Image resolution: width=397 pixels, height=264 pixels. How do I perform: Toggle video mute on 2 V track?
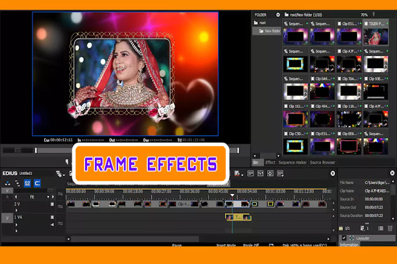click(x=52, y=204)
